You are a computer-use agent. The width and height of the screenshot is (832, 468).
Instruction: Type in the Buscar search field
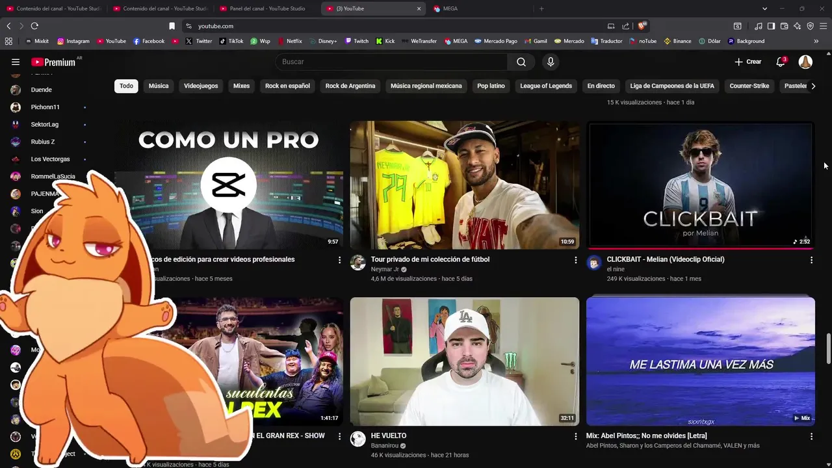[x=391, y=62]
